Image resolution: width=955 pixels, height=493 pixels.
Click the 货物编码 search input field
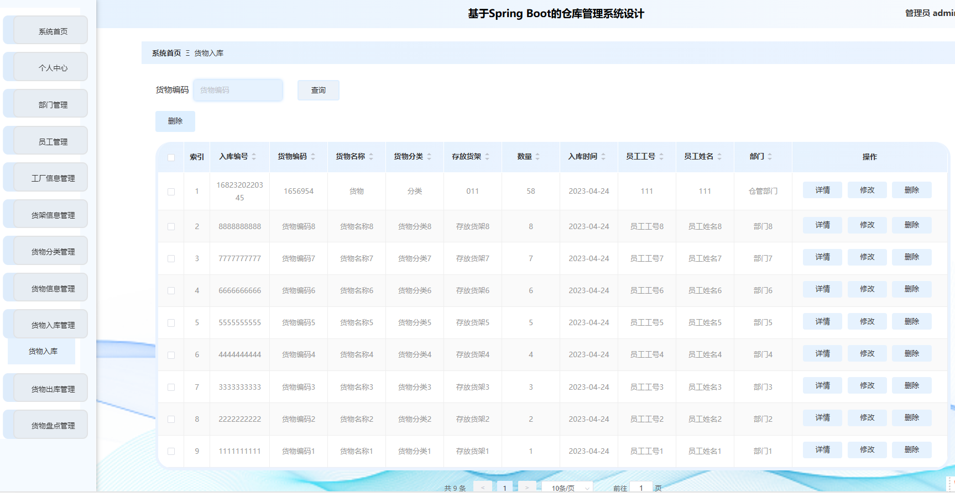[238, 90]
